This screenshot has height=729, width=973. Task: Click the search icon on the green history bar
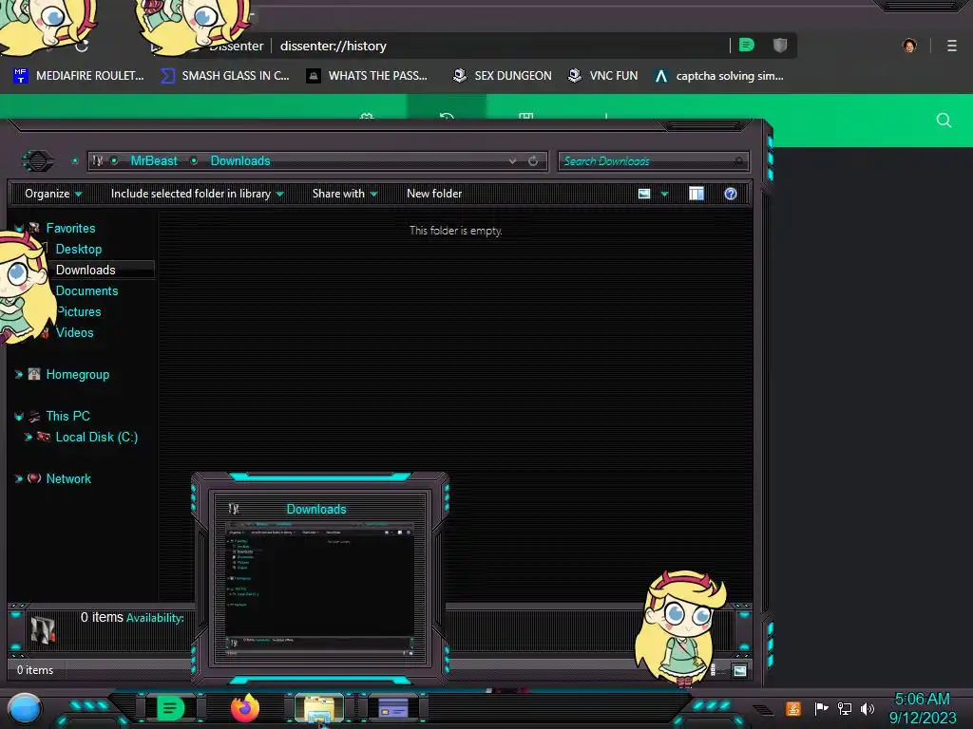[x=944, y=121]
